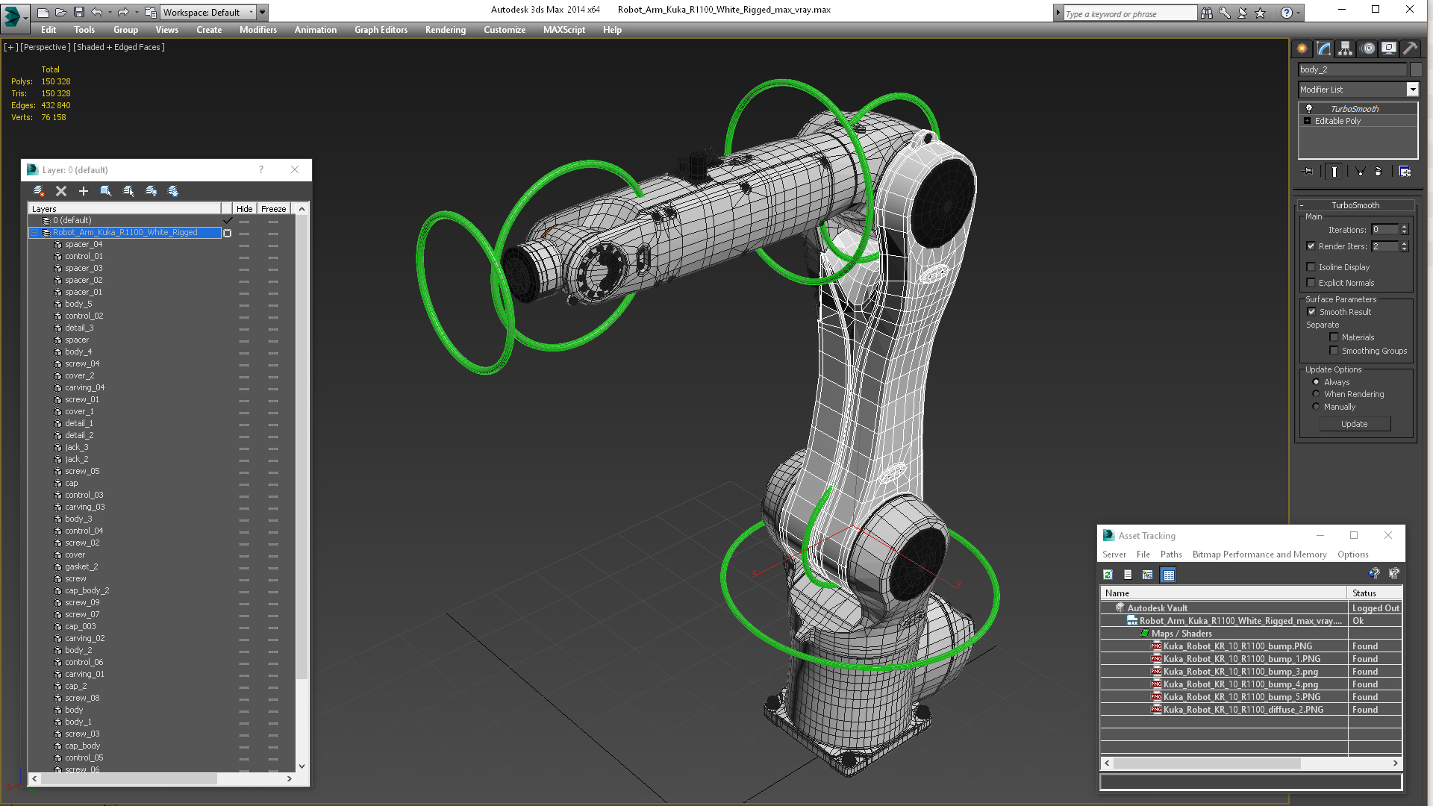Open the Create command panel tab

tap(1302, 49)
